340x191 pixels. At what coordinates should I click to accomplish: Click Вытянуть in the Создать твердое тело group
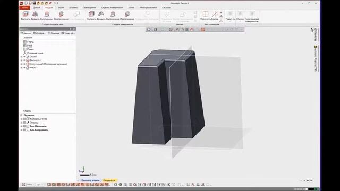pyautogui.click(x=25, y=16)
